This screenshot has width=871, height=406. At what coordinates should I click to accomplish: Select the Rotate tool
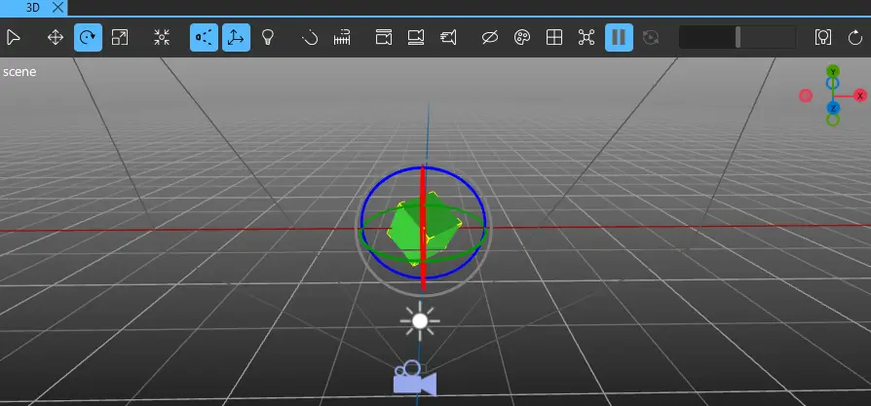pos(88,38)
